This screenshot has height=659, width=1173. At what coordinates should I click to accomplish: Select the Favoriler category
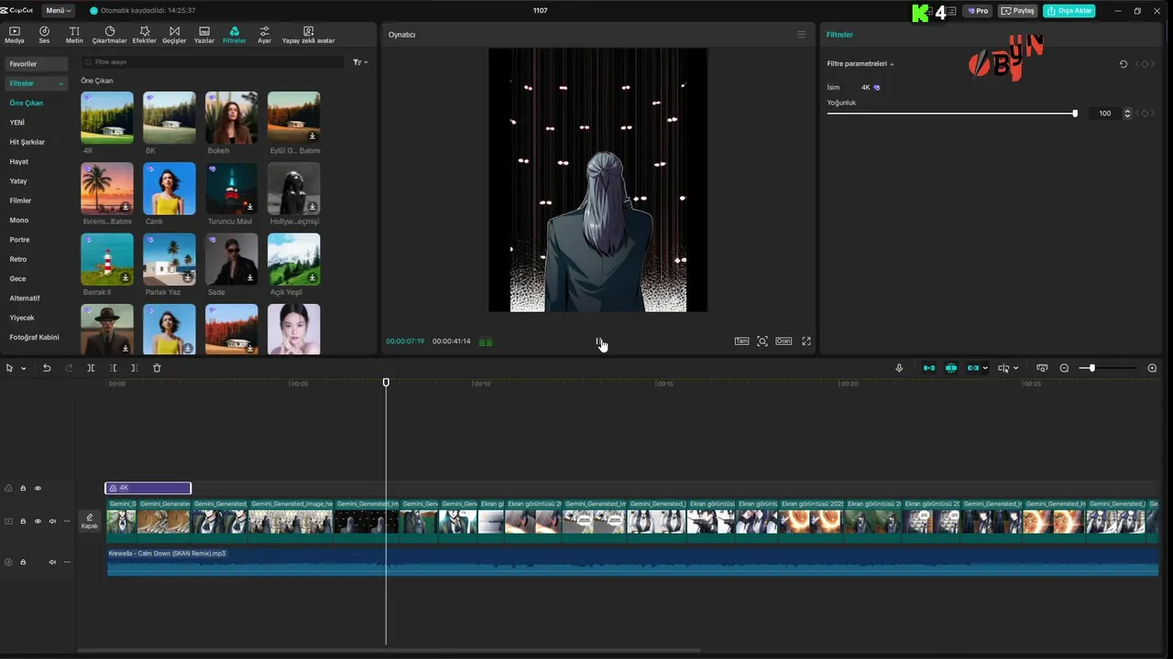36,64
